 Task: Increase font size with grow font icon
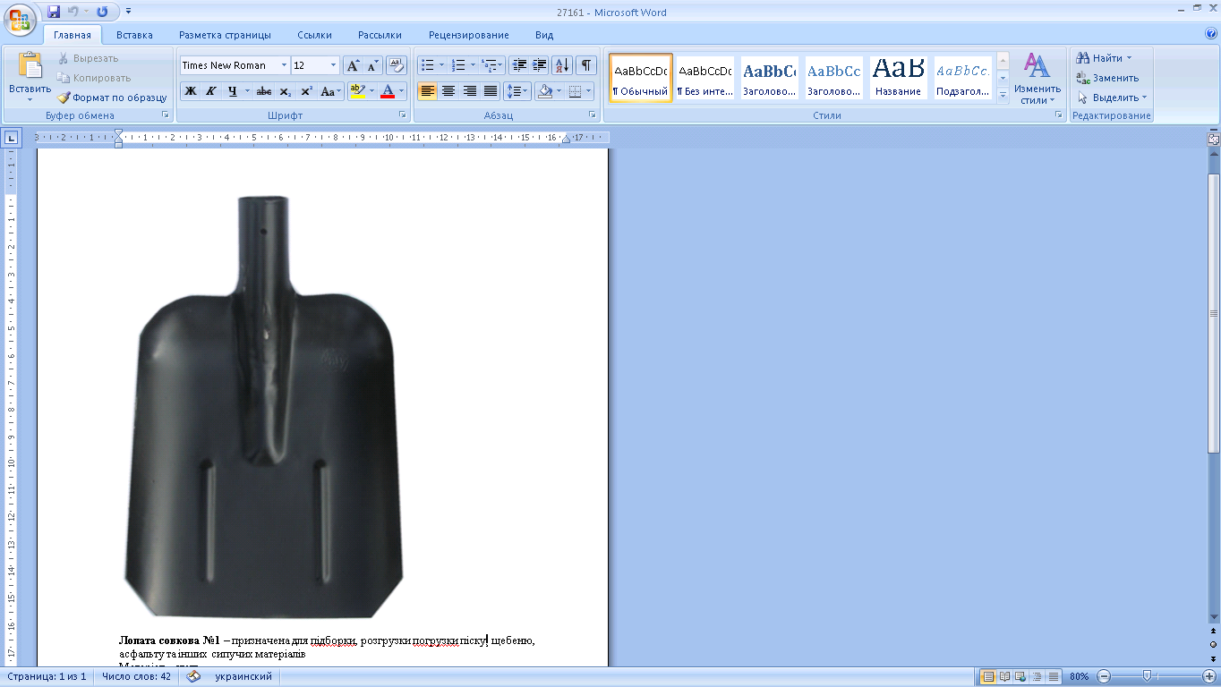coord(354,65)
